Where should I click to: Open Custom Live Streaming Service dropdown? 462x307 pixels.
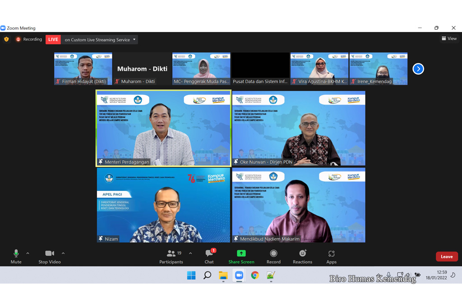100,40
